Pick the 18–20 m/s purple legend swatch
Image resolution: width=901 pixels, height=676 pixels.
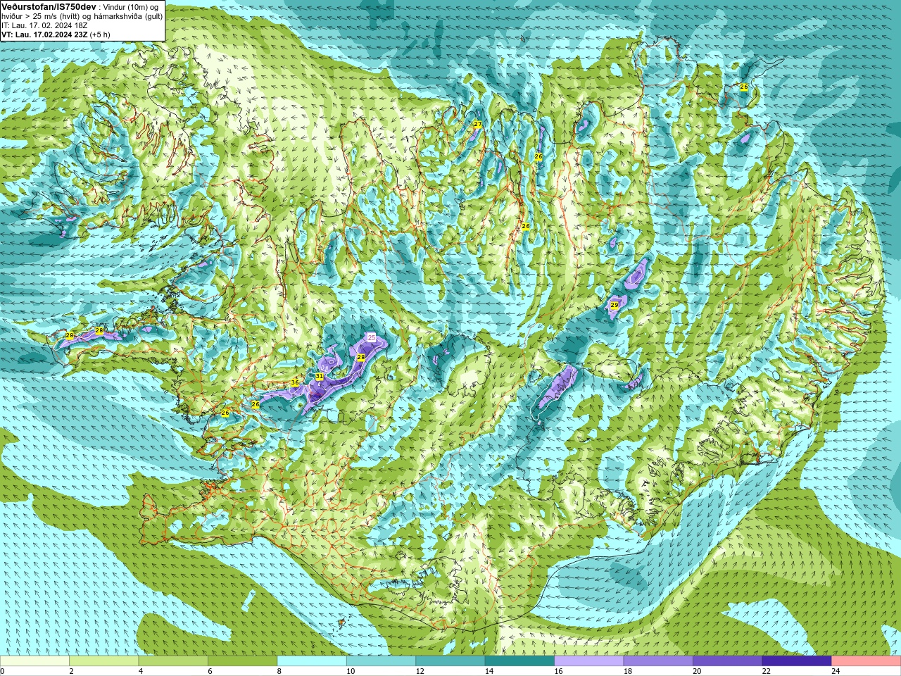658,661
